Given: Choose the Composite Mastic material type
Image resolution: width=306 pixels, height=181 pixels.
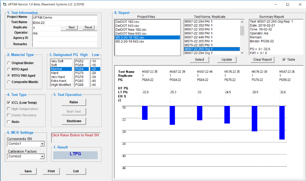Looking at the screenshot, I should pos(8,82).
